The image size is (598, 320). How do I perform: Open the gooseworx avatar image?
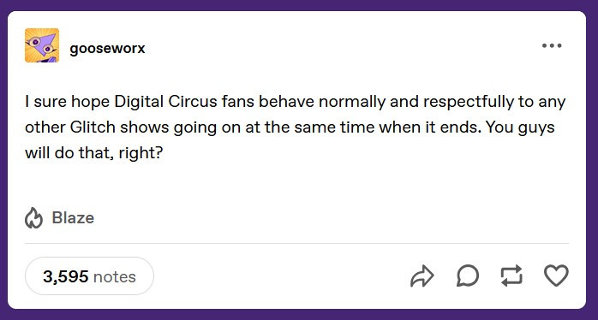pos(42,45)
